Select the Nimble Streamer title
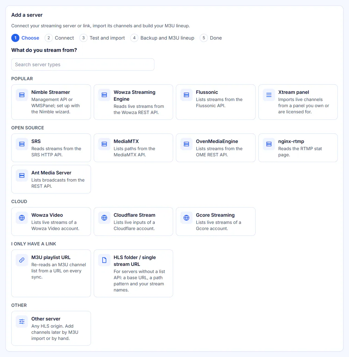 [51, 92]
